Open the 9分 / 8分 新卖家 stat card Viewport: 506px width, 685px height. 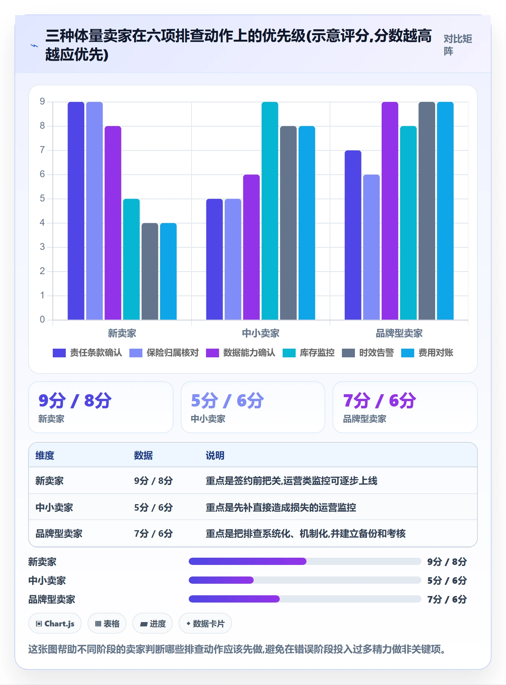[x=101, y=407]
